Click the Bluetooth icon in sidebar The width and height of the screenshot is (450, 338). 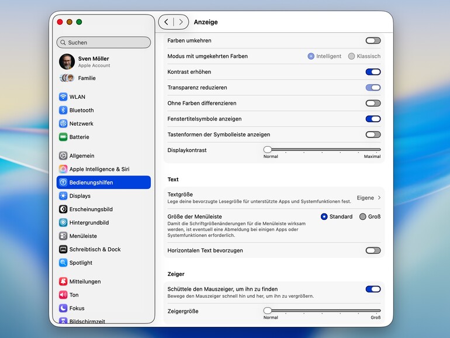tap(63, 111)
